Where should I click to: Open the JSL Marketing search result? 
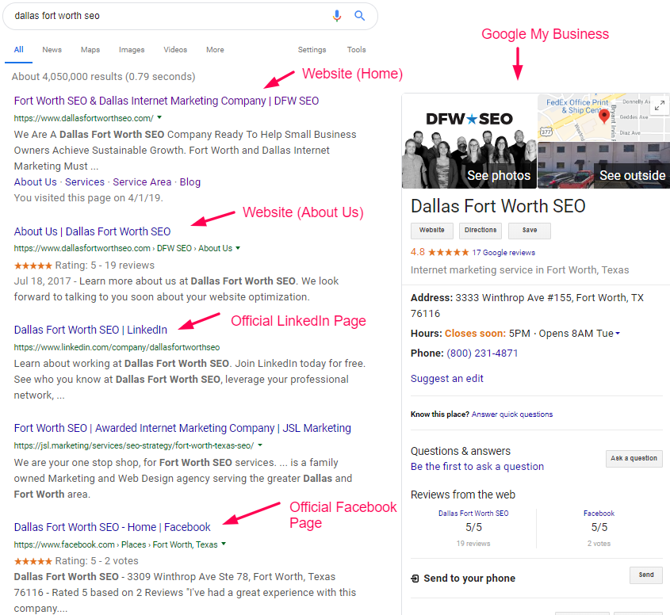coord(182,428)
